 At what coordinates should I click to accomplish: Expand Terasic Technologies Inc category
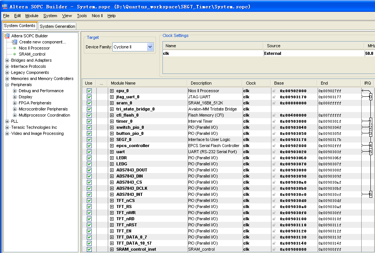pos(7,127)
